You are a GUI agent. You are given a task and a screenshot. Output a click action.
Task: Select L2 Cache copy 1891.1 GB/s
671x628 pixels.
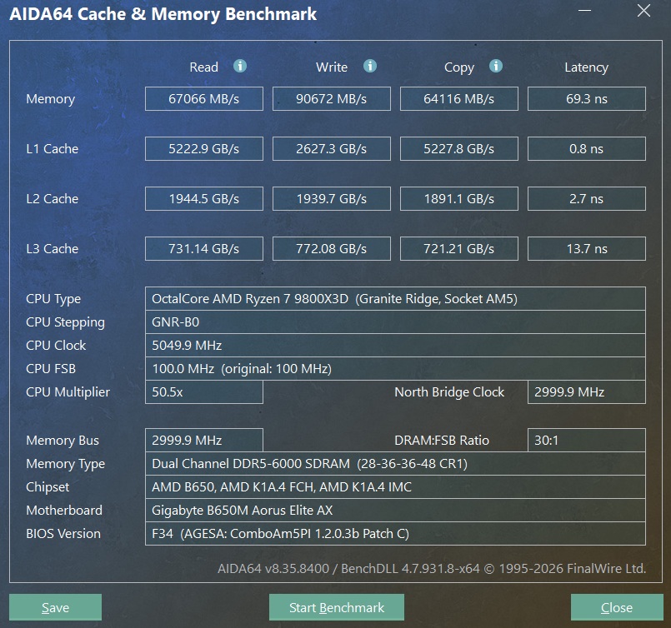point(458,199)
